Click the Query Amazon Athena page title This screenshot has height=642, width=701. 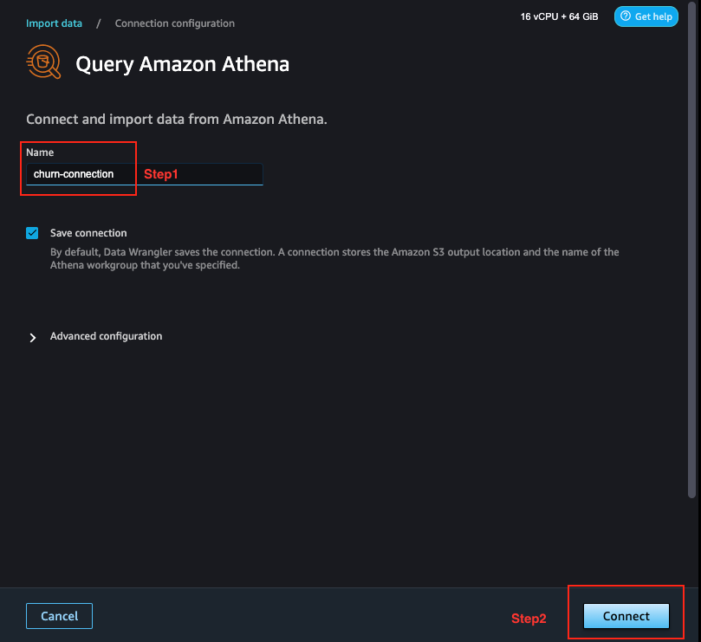click(183, 64)
